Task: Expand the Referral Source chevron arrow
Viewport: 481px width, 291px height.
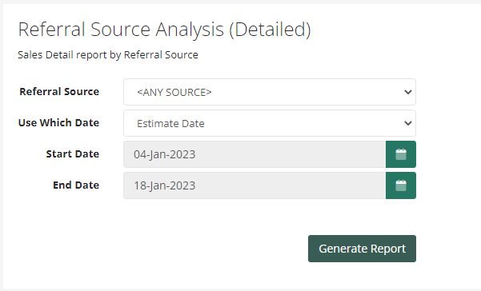Action: [407, 92]
